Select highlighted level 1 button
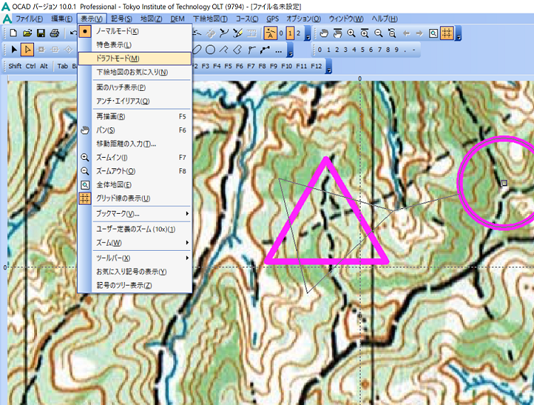 click(290, 33)
